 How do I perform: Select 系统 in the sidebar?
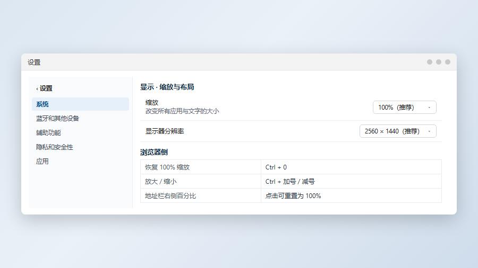point(81,104)
